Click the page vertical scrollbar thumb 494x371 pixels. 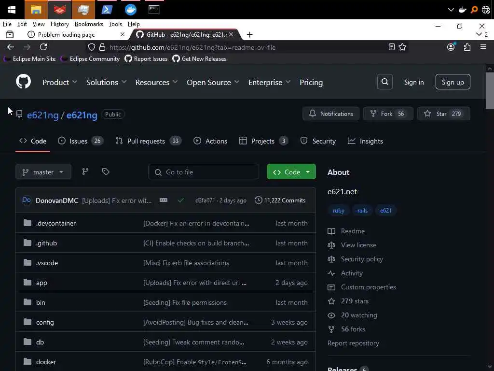click(490, 91)
